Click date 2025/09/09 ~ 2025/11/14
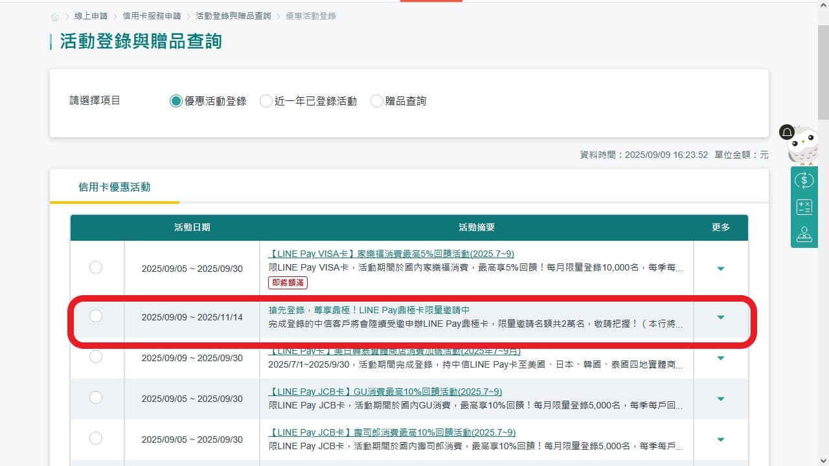 (192, 318)
